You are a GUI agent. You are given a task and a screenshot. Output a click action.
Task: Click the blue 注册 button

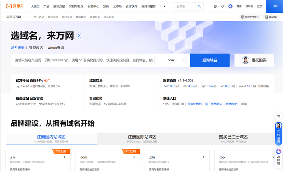(275, 6)
